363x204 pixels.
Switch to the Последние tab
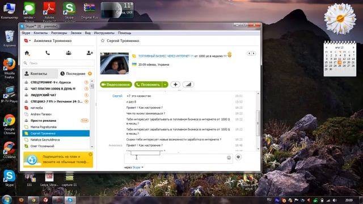pos(76,74)
